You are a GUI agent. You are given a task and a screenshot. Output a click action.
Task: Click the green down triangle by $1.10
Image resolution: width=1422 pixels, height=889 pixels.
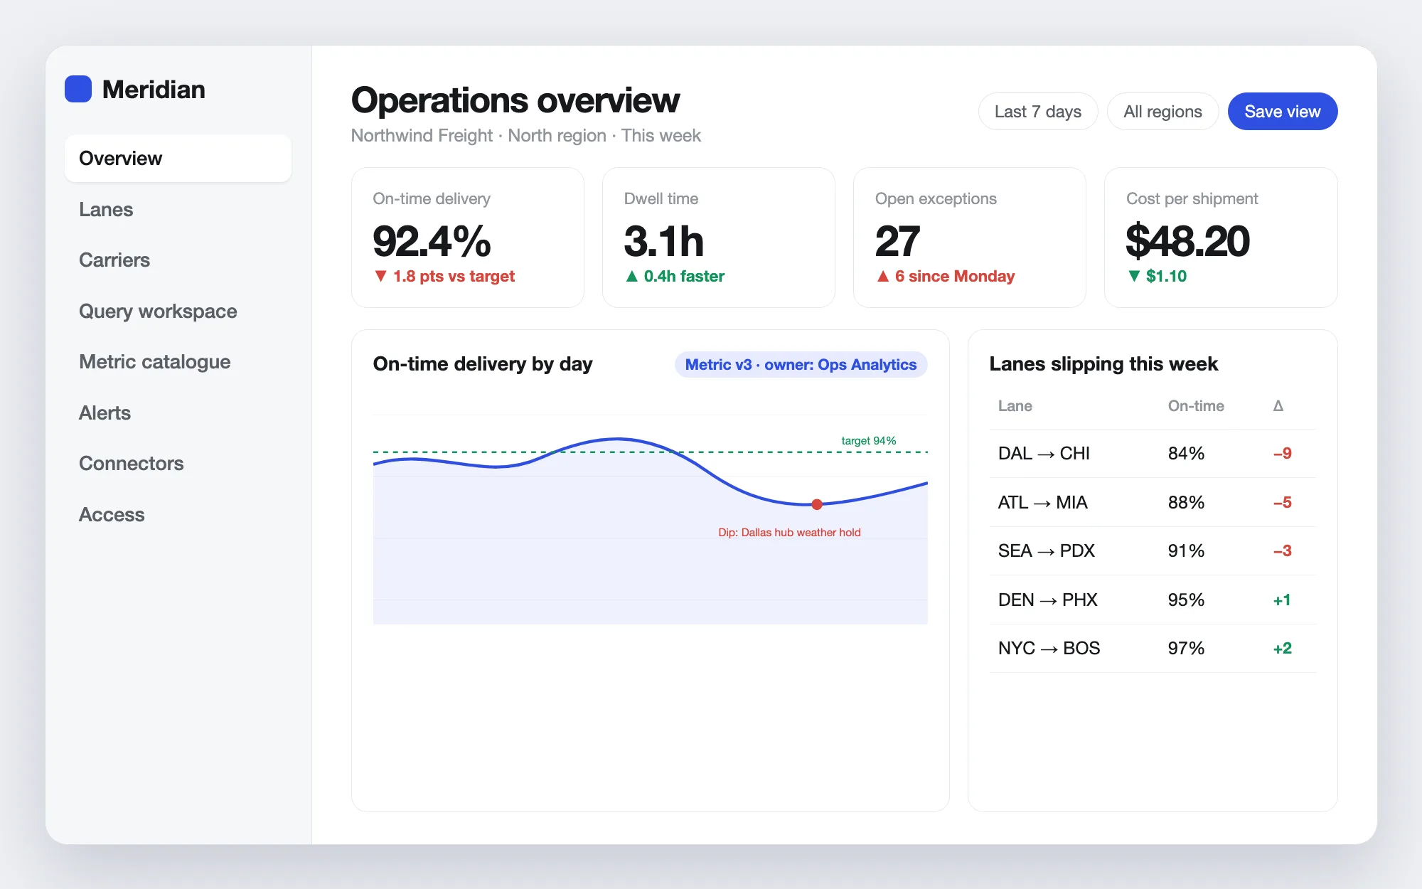(x=1134, y=276)
